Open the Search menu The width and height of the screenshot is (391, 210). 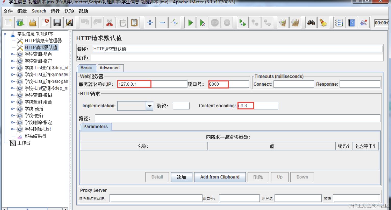[x=39, y=11]
